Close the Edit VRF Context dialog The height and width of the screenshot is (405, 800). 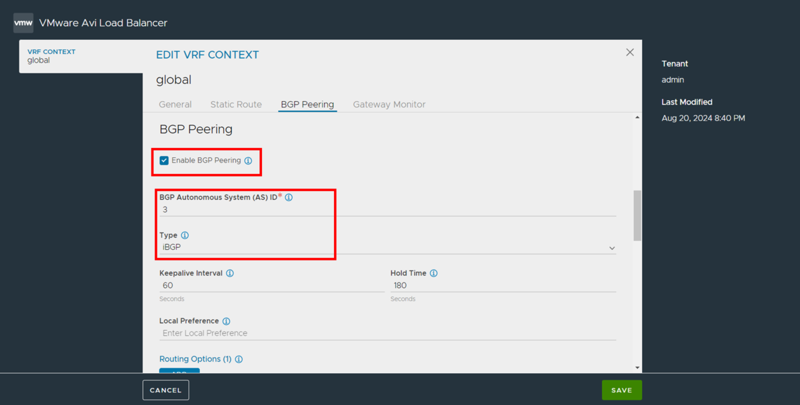[630, 52]
